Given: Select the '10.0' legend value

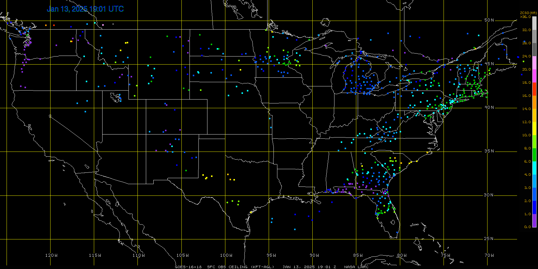Looking at the screenshot, I should 526,135.
